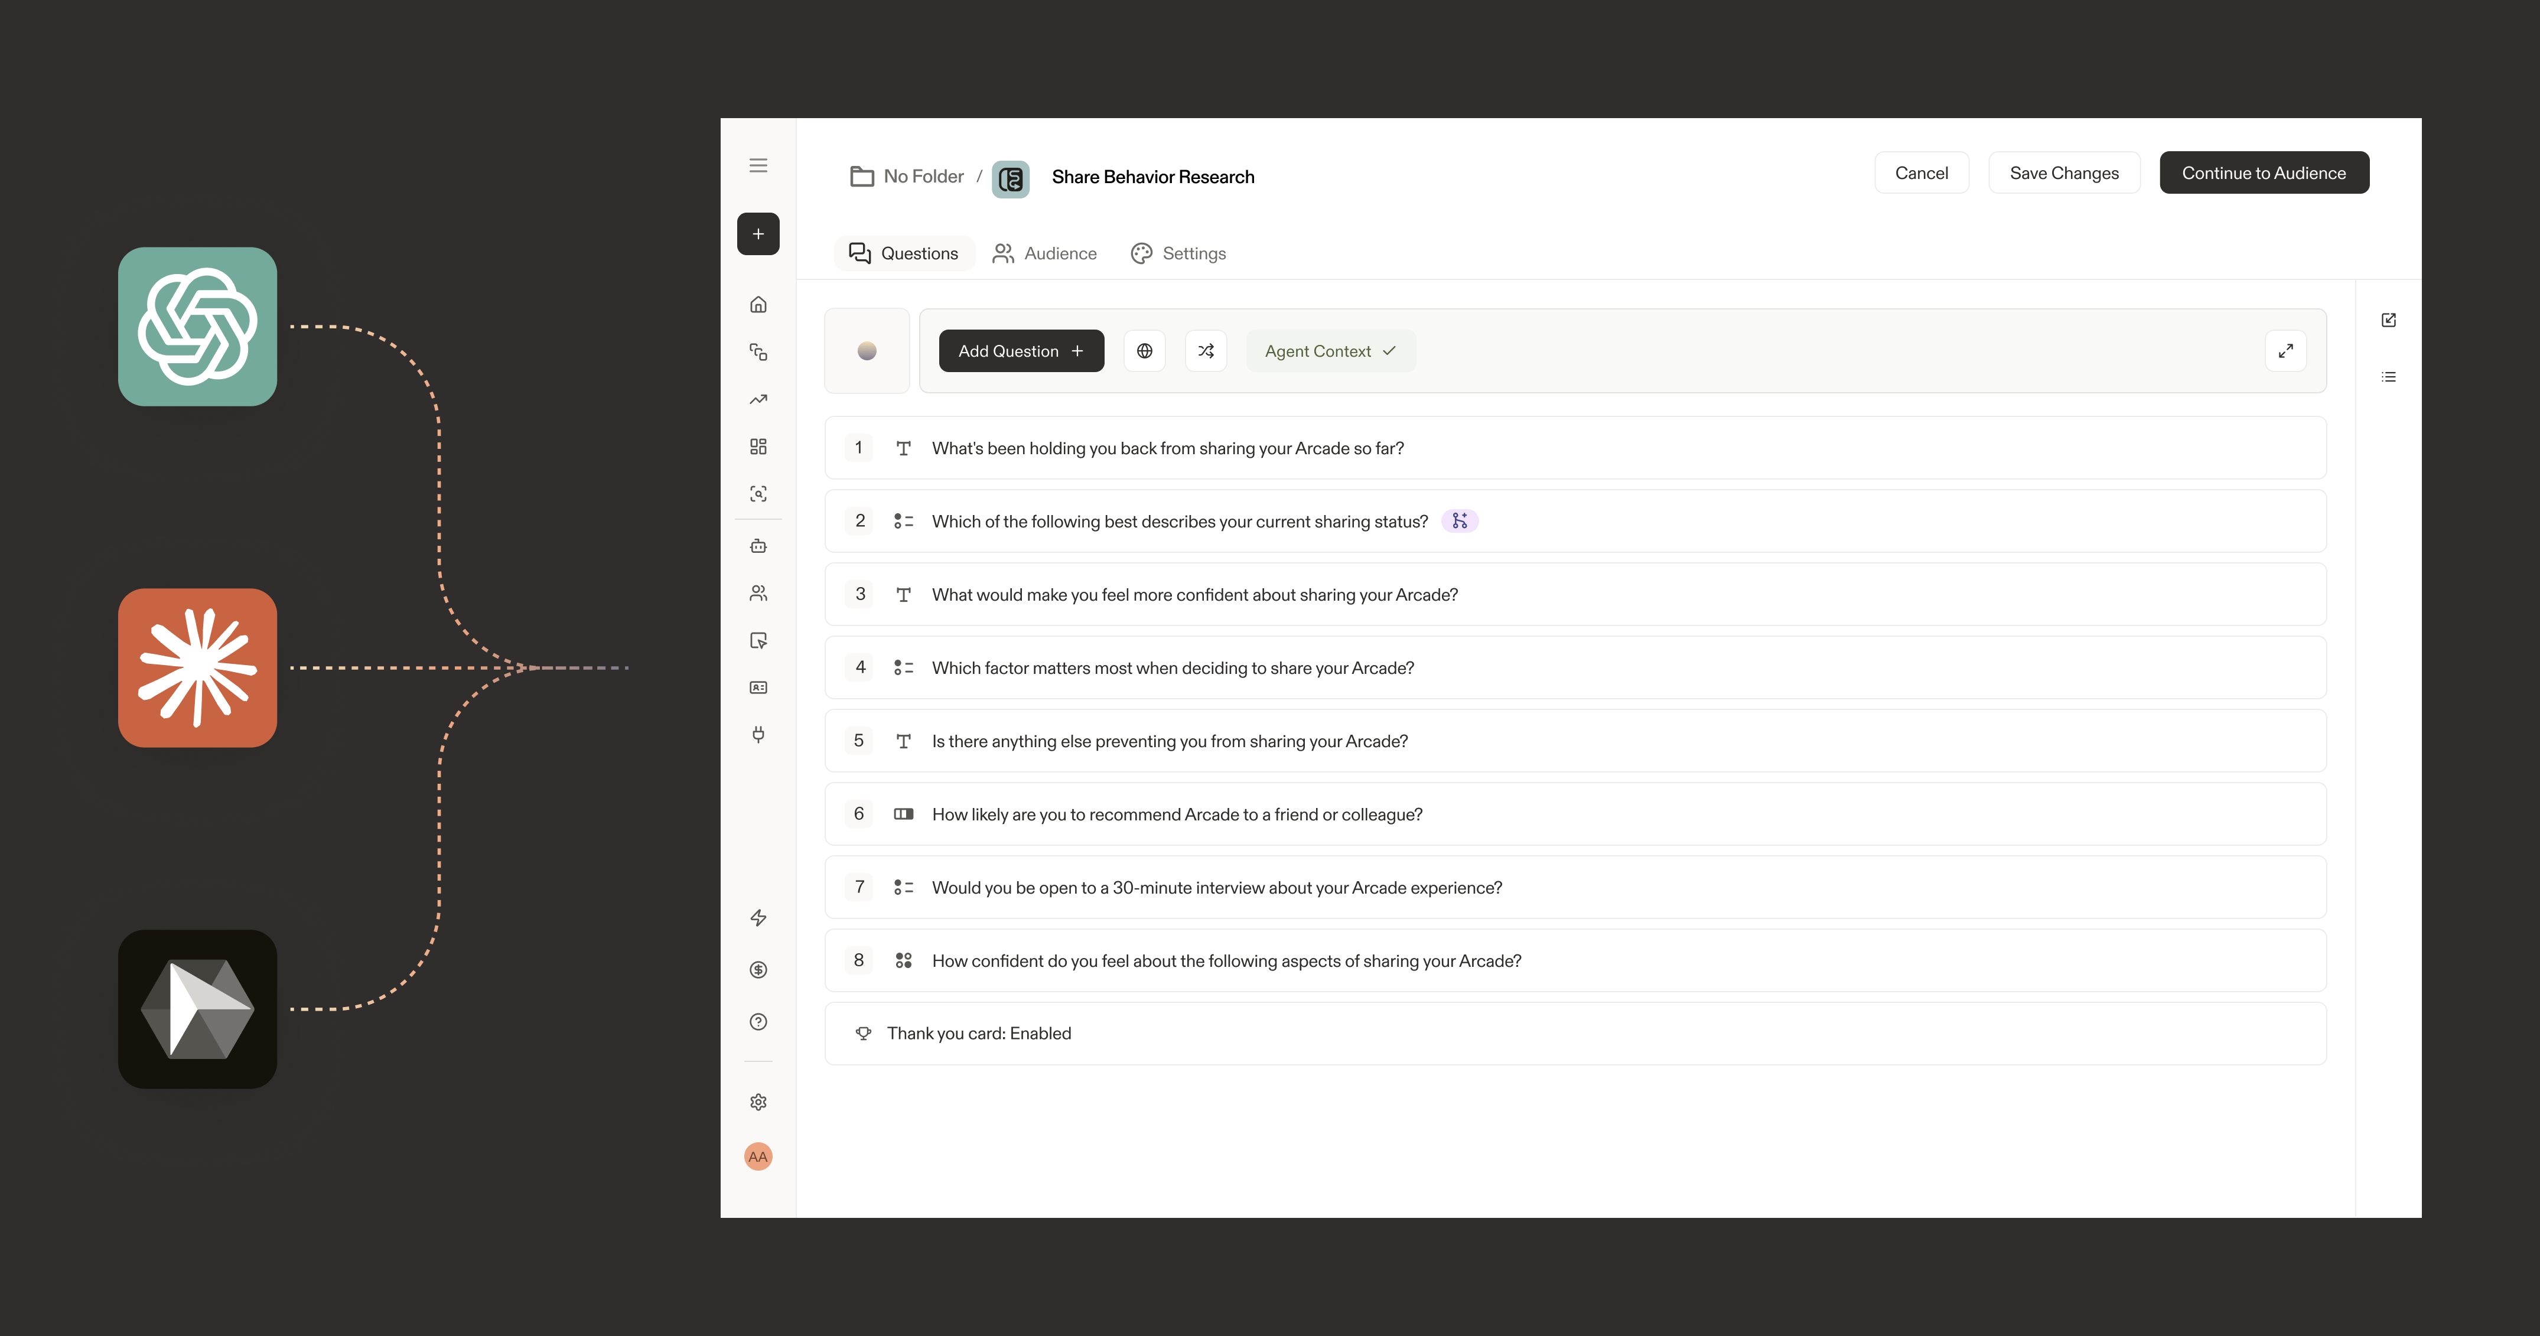Open the help question mark icon

coord(758,1021)
